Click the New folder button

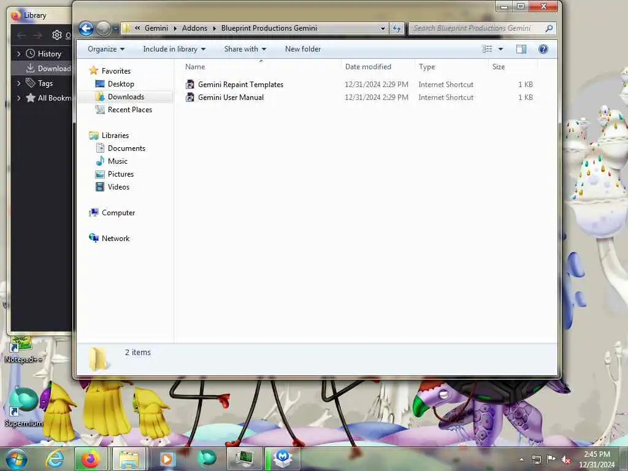[x=303, y=49]
